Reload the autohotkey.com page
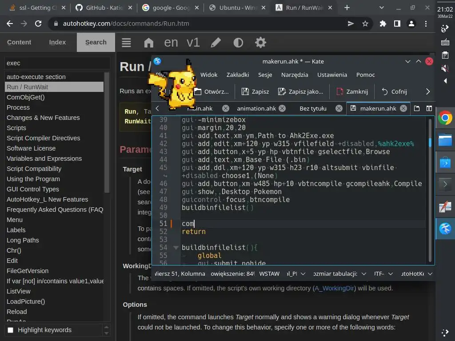 point(38,24)
